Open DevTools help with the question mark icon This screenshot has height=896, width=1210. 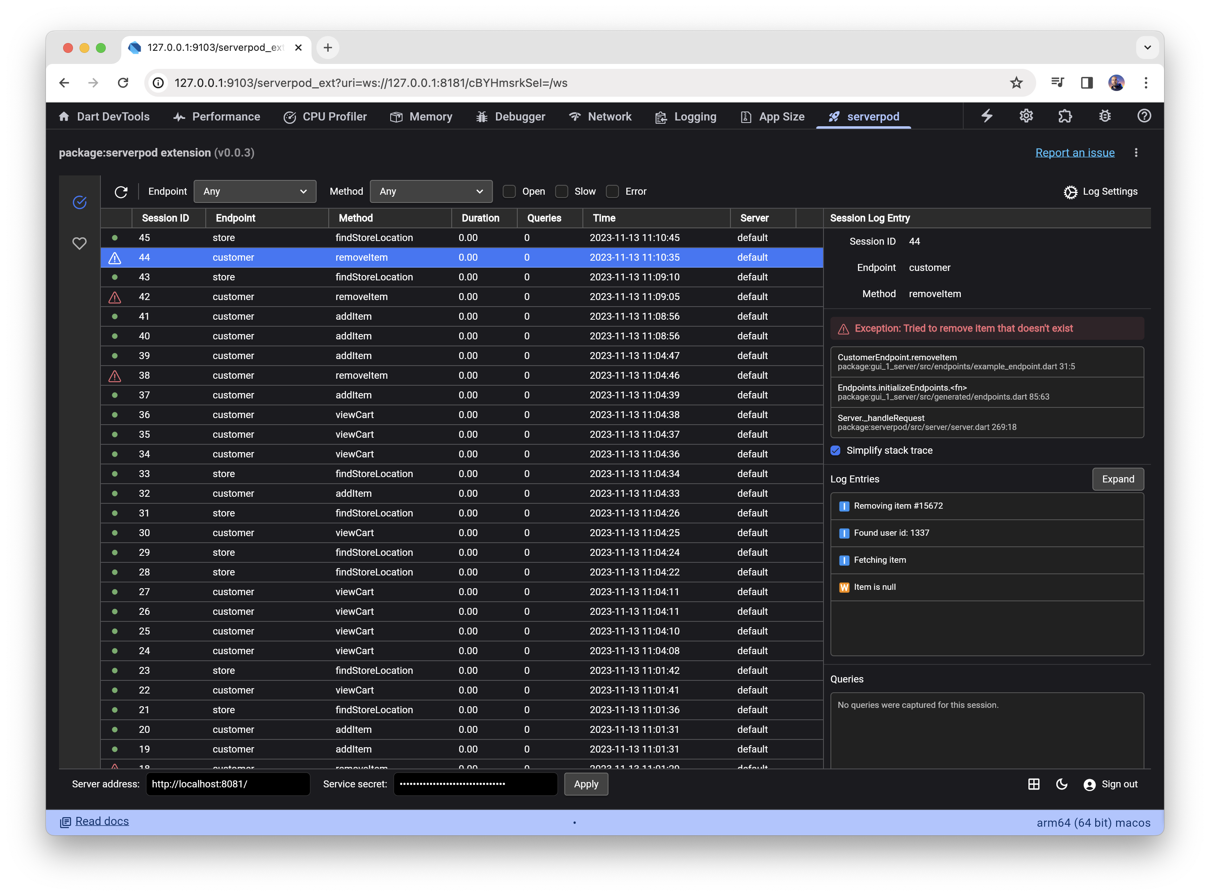pyautogui.click(x=1144, y=116)
